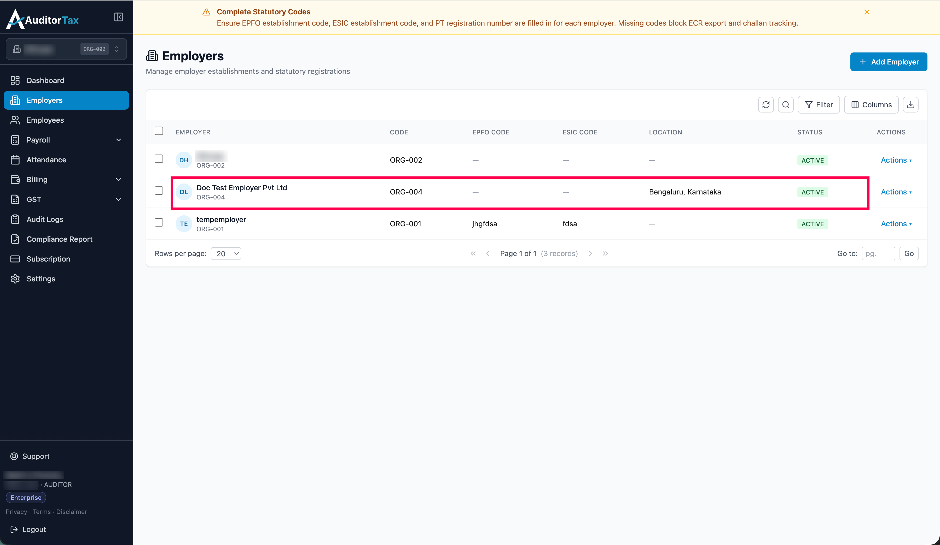Jump to last page arrow
Image resolution: width=940 pixels, height=545 pixels.
[x=605, y=253]
